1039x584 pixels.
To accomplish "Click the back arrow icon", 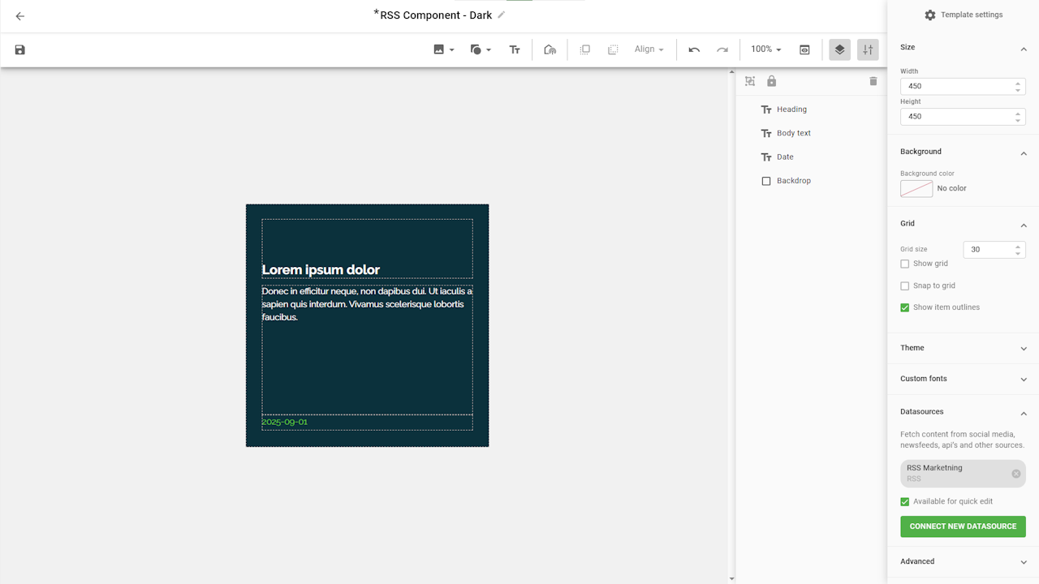I will [20, 16].
